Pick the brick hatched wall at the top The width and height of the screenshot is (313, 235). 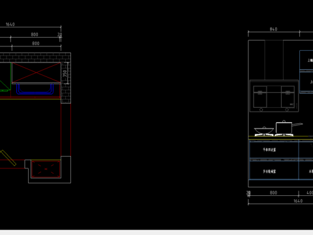(35, 57)
